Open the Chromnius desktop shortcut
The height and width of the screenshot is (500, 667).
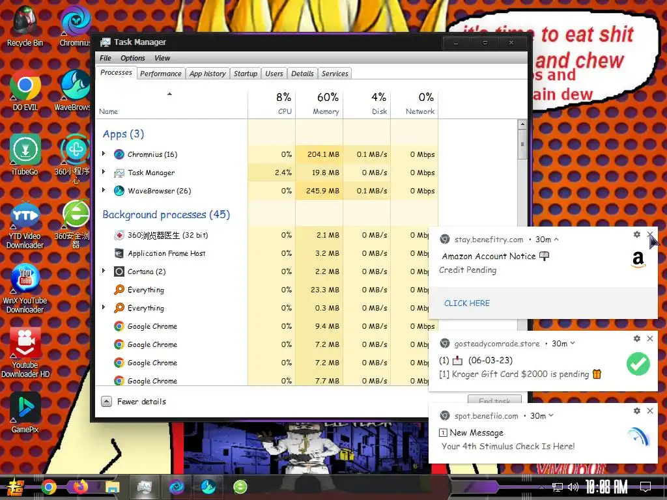(75, 26)
